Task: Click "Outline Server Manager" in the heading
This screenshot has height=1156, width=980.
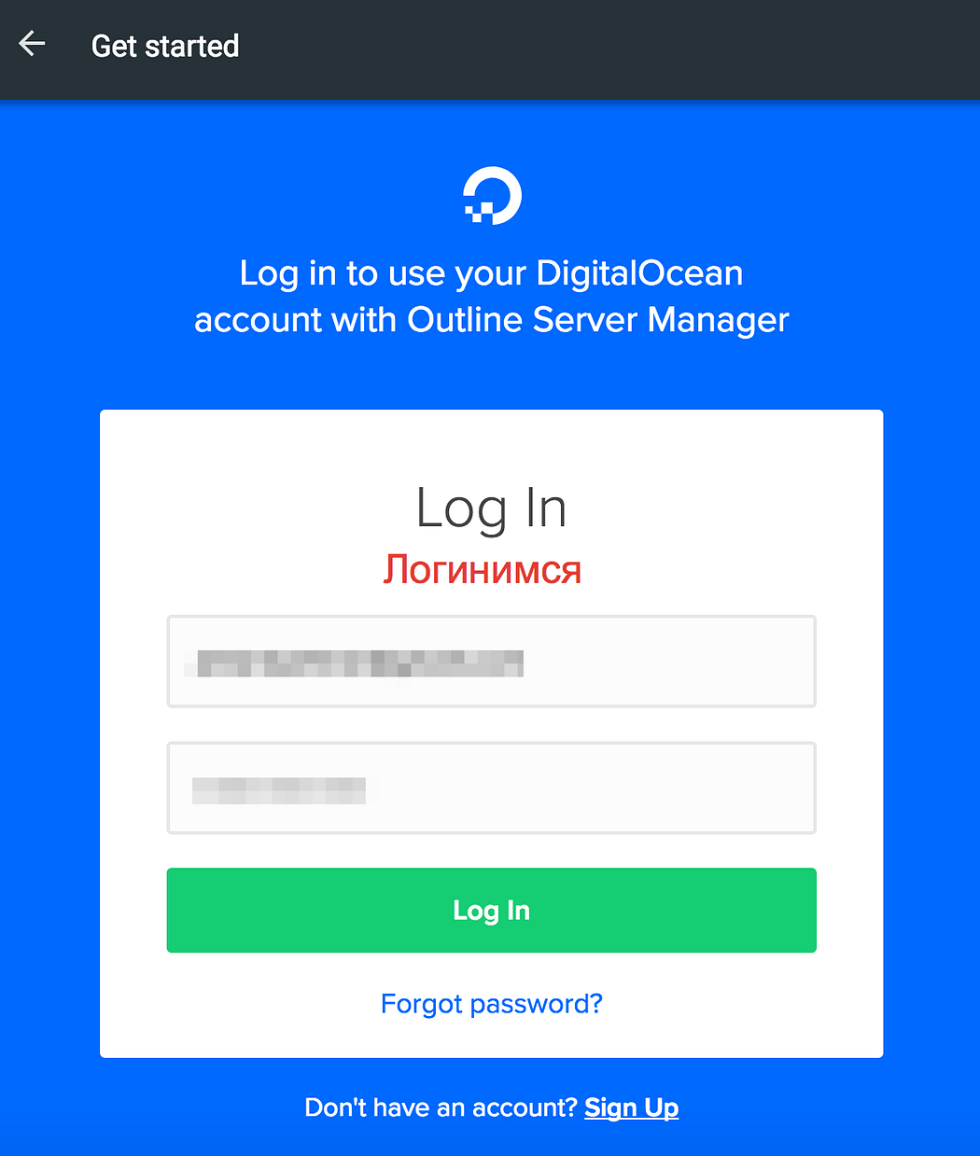Action: coord(598,320)
